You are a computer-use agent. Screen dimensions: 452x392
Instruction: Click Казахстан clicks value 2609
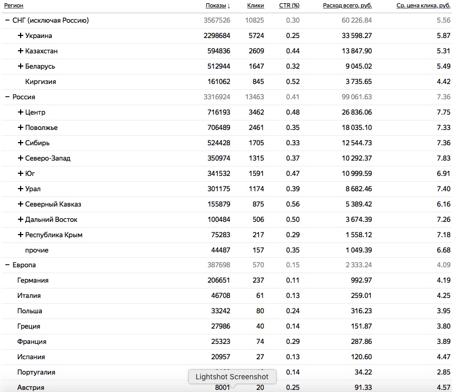tap(256, 51)
